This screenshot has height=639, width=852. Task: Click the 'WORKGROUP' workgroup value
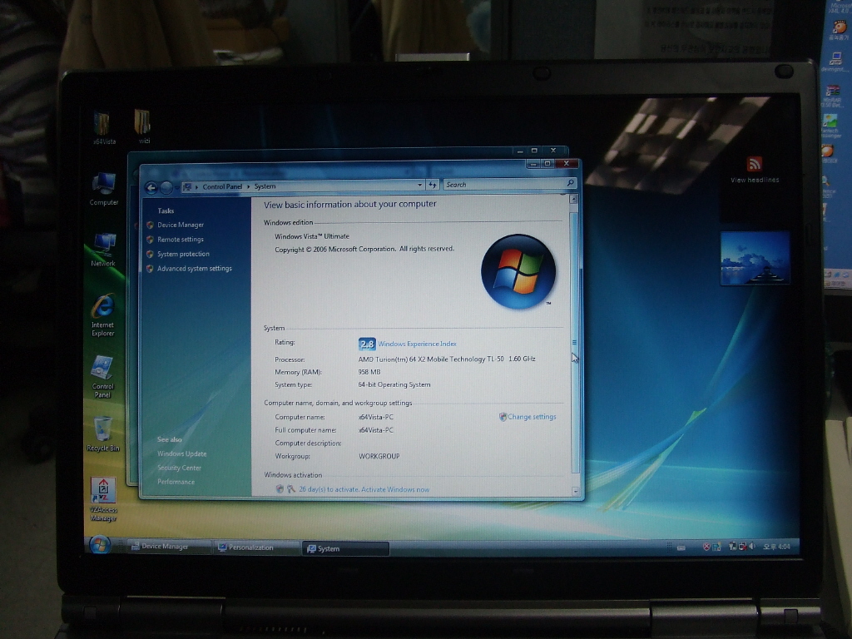click(x=379, y=457)
